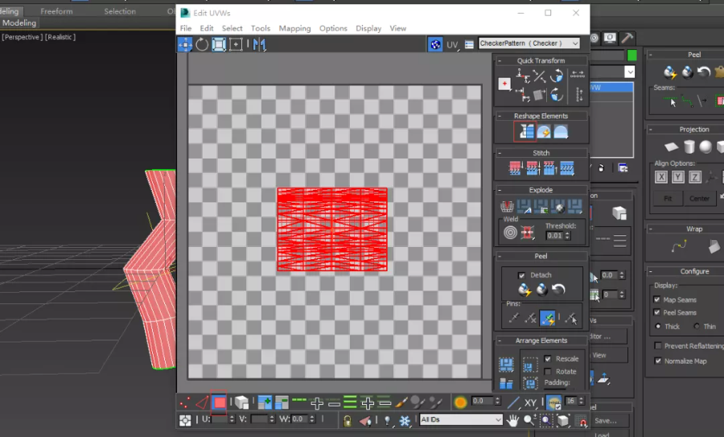Activate the Rotate tool in the UVW toolbar
Viewport: 724px width, 437px height.
click(x=202, y=45)
